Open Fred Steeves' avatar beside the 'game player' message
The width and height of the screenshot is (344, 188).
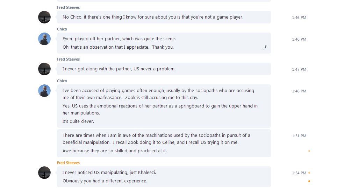click(44, 17)
